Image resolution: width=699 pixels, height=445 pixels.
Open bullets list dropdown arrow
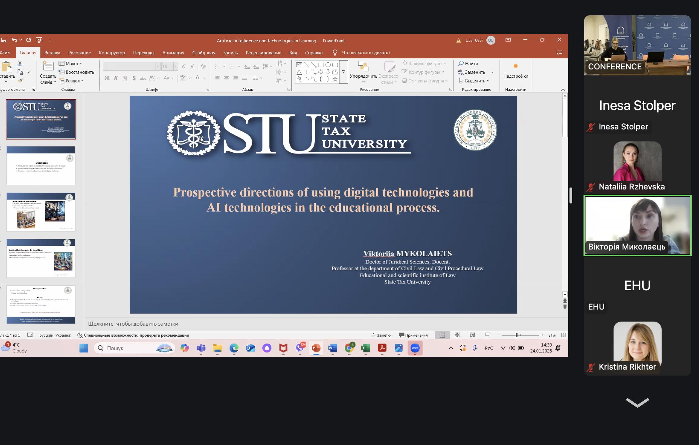[224, 66]
